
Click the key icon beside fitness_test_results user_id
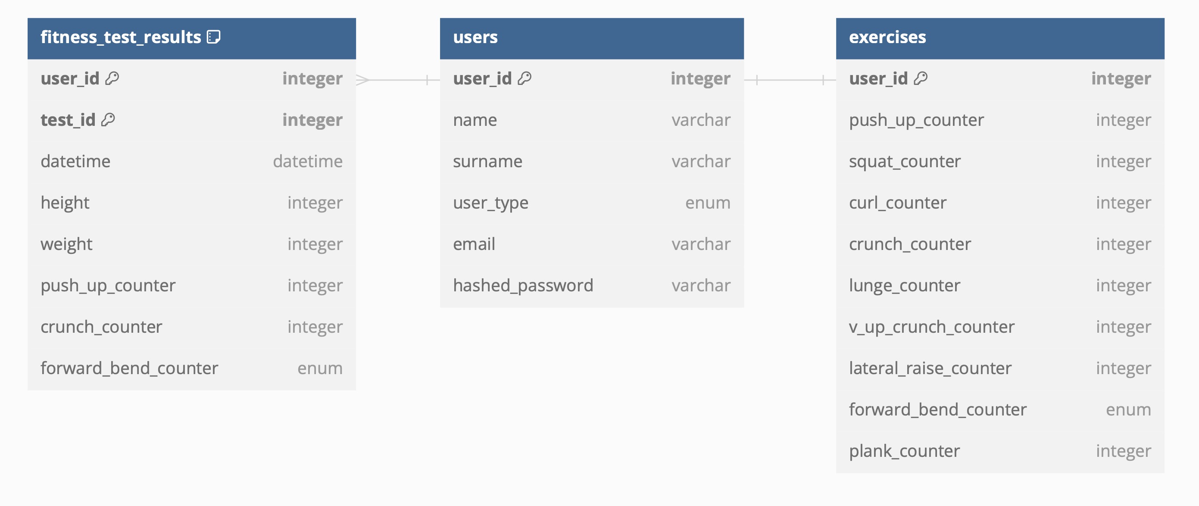click(x=112, y=78)
